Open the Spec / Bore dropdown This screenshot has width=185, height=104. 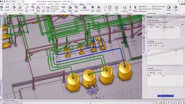(27, 9)
